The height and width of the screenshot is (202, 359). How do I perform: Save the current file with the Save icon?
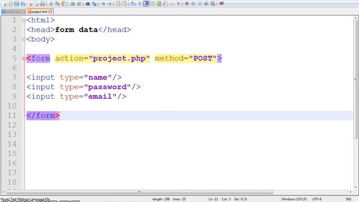point(16,4)
